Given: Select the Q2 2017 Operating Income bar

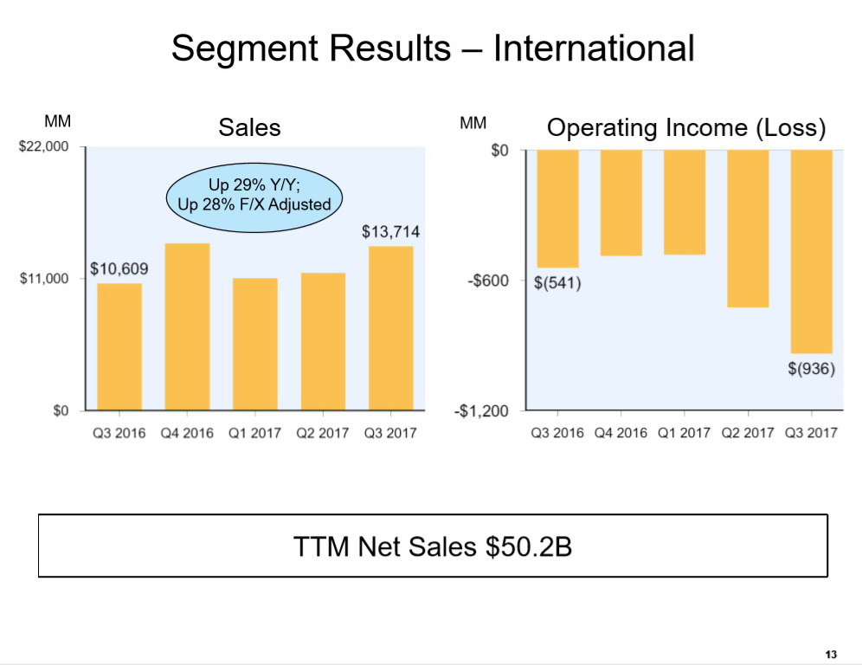Looking at the screenshot, I should tap(748, 229).
